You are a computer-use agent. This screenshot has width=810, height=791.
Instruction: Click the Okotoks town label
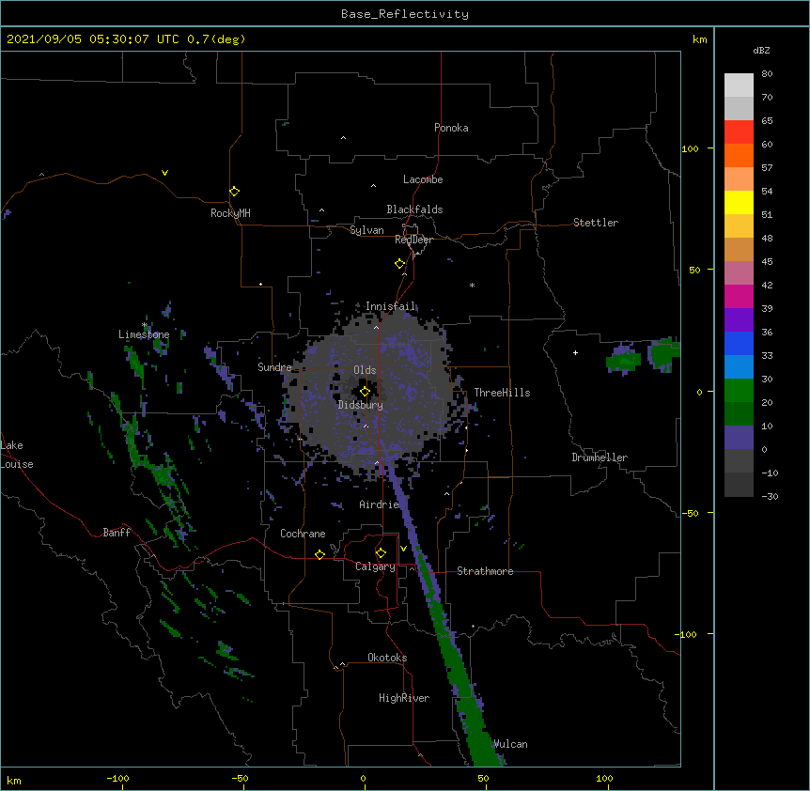pyautogui.click(x=387, y=658)
